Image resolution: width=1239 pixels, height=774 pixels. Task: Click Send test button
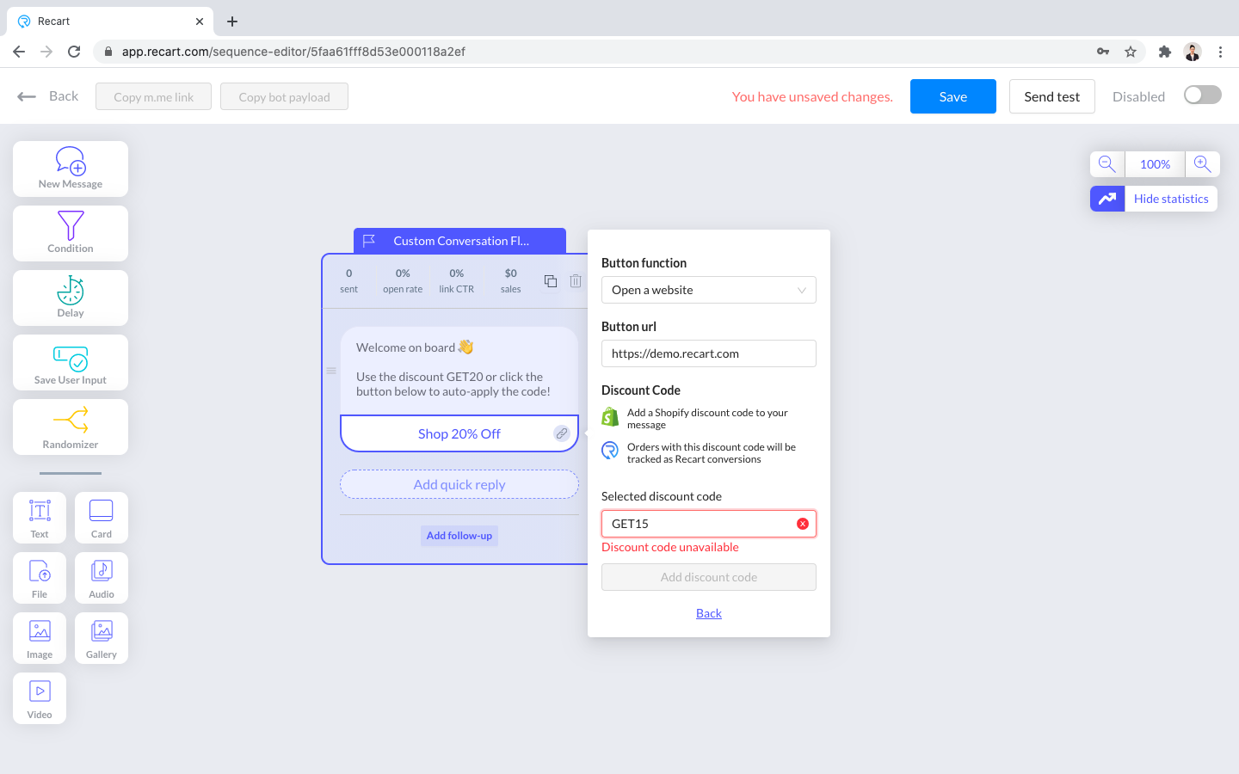tap(1052, 96)
